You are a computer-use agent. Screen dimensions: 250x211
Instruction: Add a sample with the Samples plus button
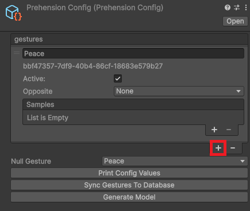214,130
